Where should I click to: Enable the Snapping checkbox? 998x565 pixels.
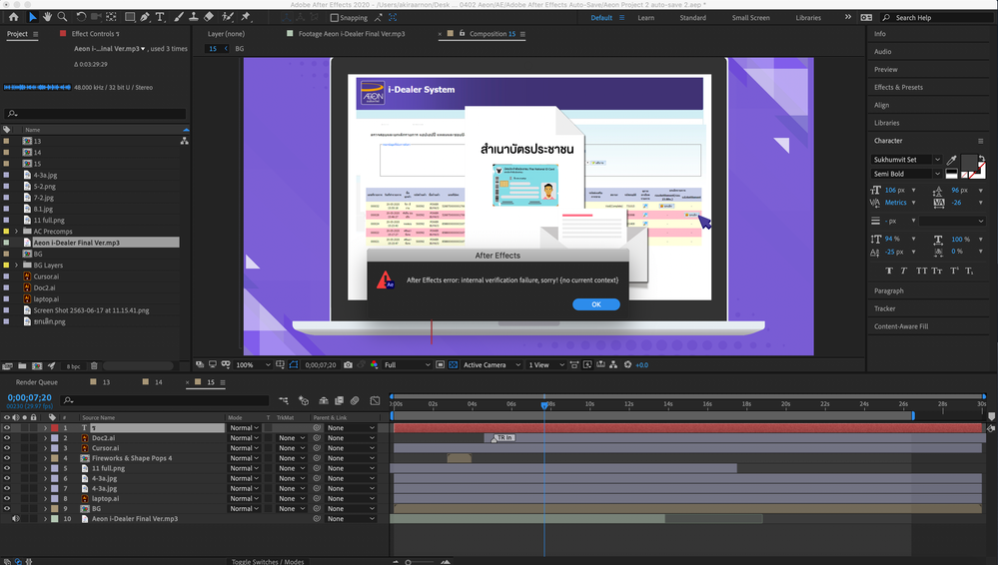point(334,18)
